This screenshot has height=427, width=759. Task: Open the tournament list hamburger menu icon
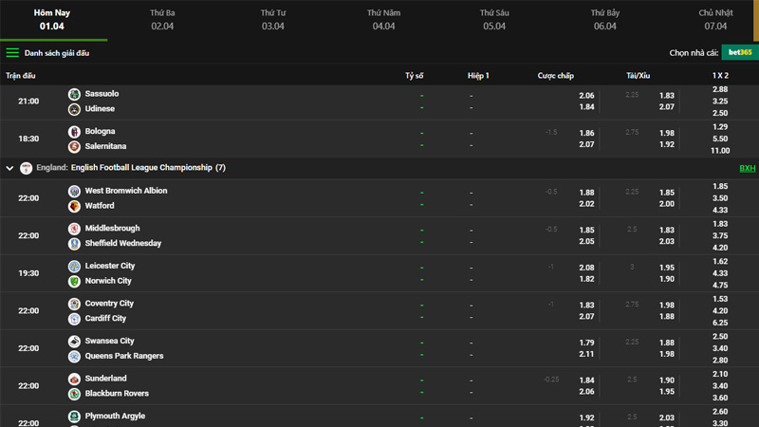pos(12,53)
